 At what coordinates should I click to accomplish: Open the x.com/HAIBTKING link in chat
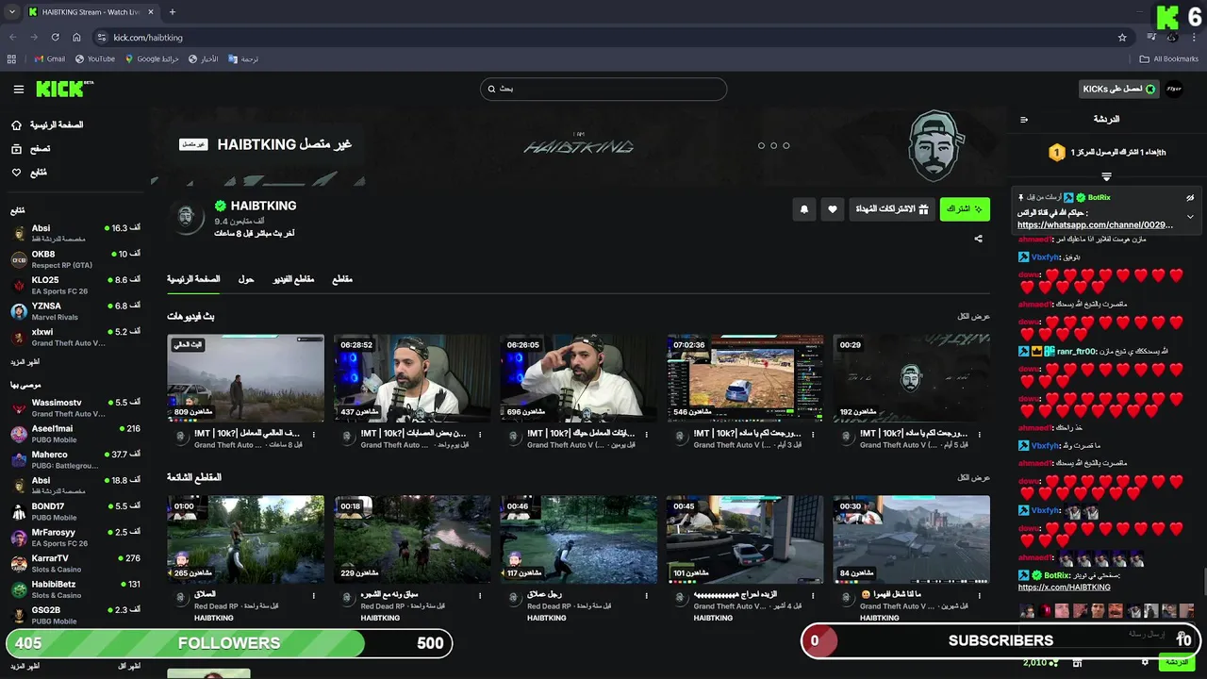pyautogui.click(x=1064, y=588)
